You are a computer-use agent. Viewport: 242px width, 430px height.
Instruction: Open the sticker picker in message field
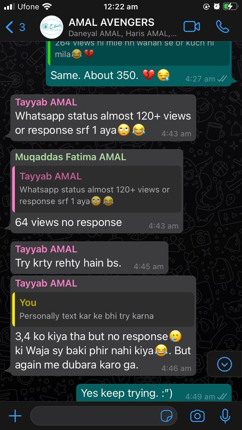pyautogui.click(x=167, y=416)
